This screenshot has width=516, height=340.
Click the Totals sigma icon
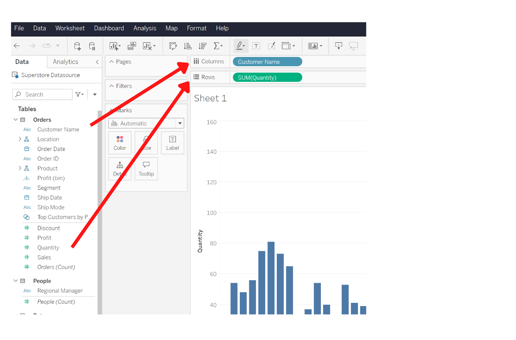click(x=216, y=46)
